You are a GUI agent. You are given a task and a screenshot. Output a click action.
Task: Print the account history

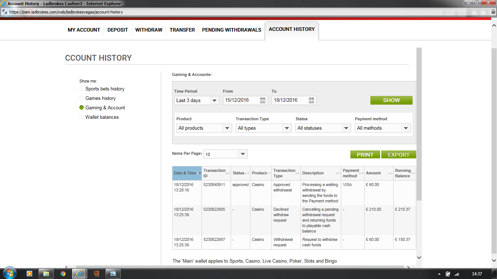365,154
